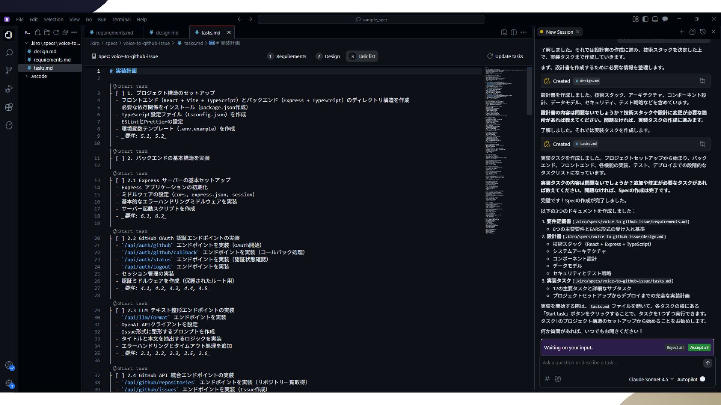Image resolution: width=721 pixels, height=405 pixels.
Task: Open Source Control view in activity bar
Action: click(9, 71)
